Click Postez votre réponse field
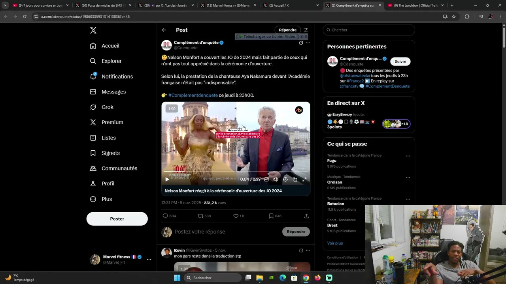 227,232
